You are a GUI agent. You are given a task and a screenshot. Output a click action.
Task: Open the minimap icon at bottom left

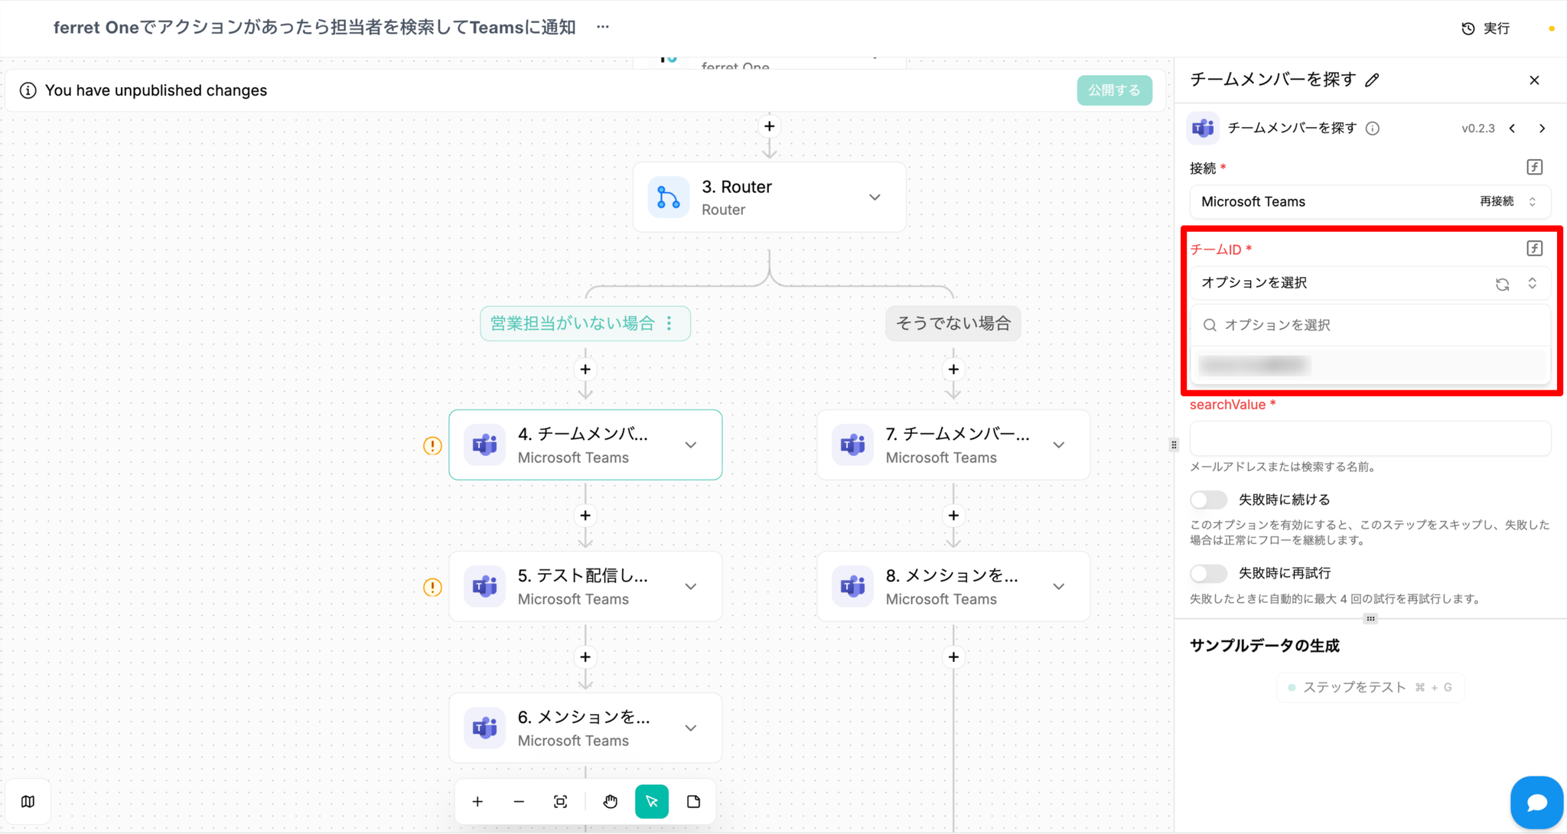tap(28, 801)
